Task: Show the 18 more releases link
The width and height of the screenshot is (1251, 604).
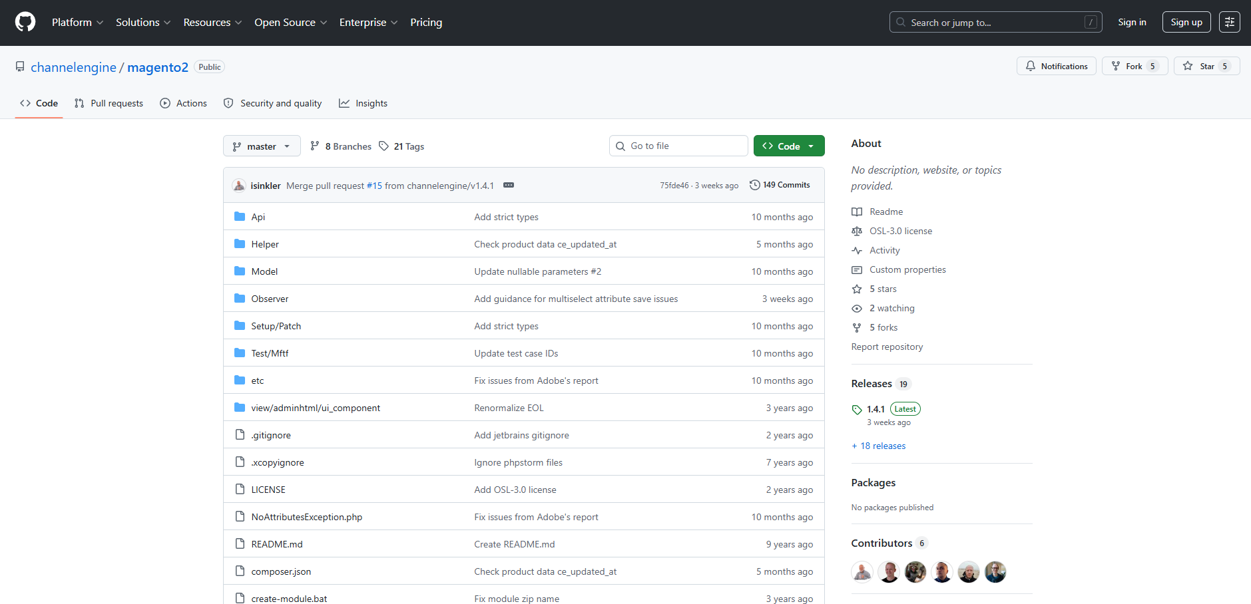Action: coord(878,446)
